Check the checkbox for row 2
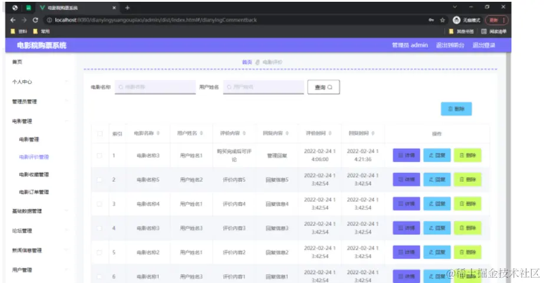The width and height of the screenshot is (544, 283). (x=100, y=180)
